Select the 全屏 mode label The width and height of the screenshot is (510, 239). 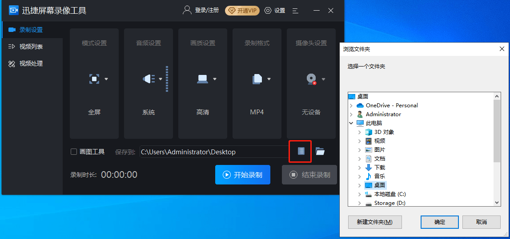pos(94,113)
